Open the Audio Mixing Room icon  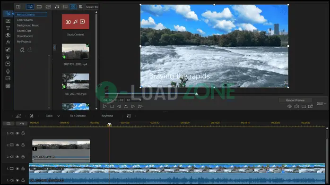[x=8, y=64]
